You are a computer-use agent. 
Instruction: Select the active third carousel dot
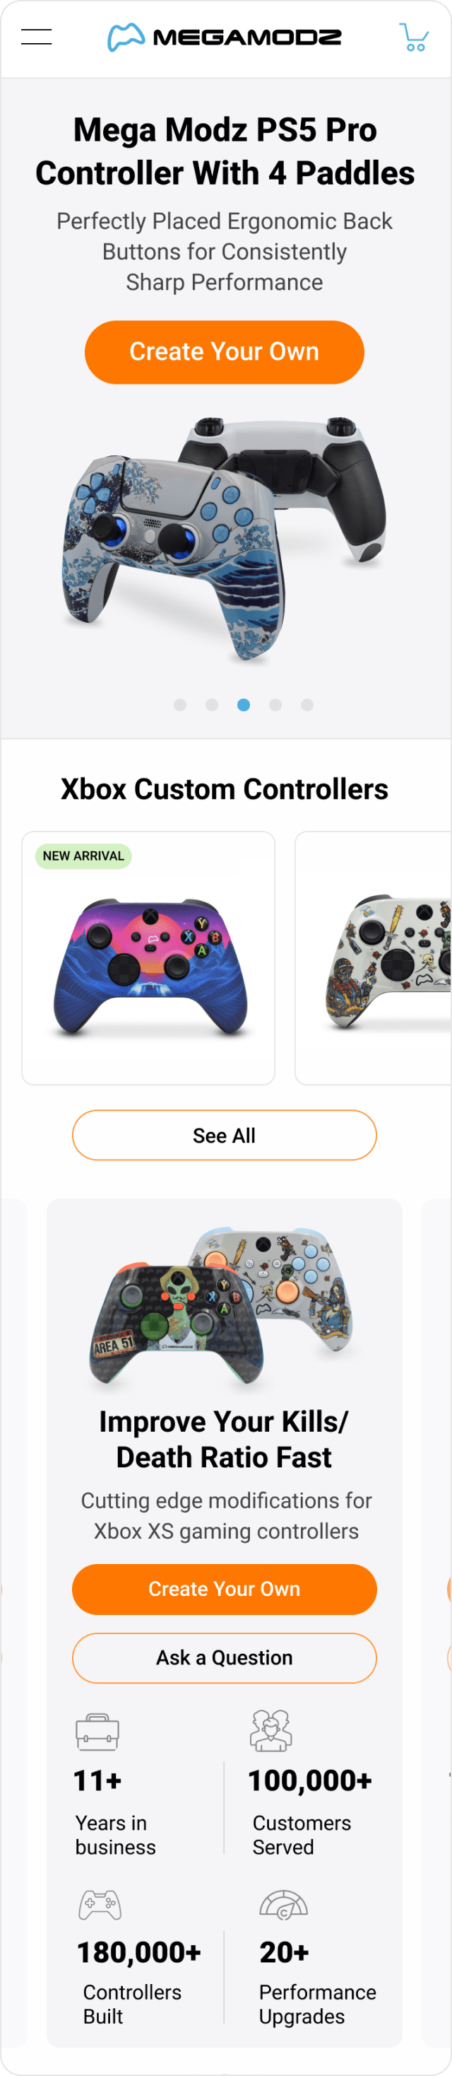(x=244, y=704)
